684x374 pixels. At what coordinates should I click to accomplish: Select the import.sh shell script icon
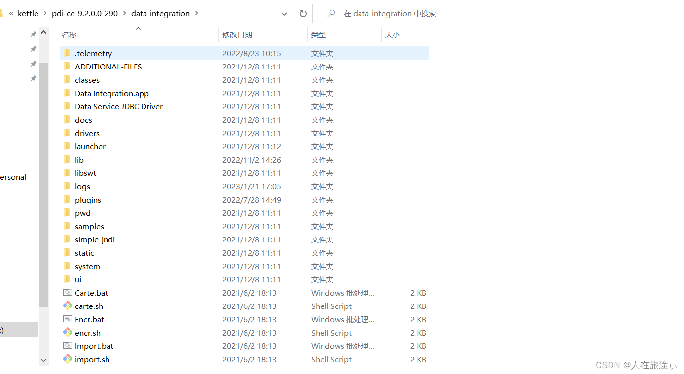click(68, 359)
